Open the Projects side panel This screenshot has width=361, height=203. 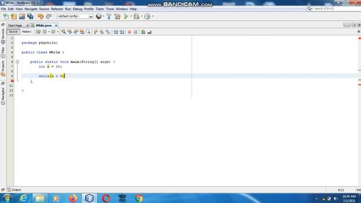coord(3,68)
